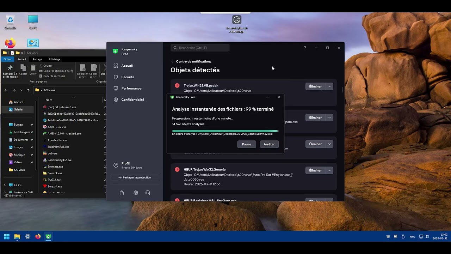The width and height of the screenshot is (451, 254).
Task: Stop the scan with Arrêter
Action: click(269, 144)
